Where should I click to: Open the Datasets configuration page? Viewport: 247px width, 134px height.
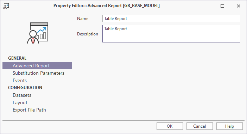(22, 95)
